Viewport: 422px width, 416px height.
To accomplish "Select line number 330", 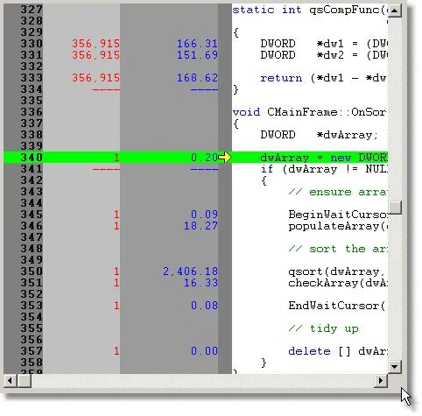I will (x=32, y=44).
